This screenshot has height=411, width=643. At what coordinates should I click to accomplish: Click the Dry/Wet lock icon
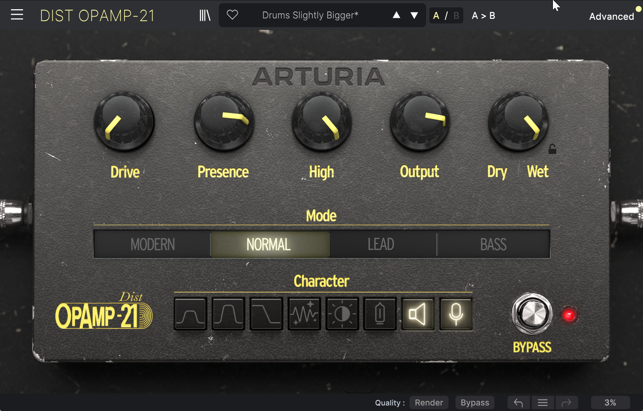(552, 149)
